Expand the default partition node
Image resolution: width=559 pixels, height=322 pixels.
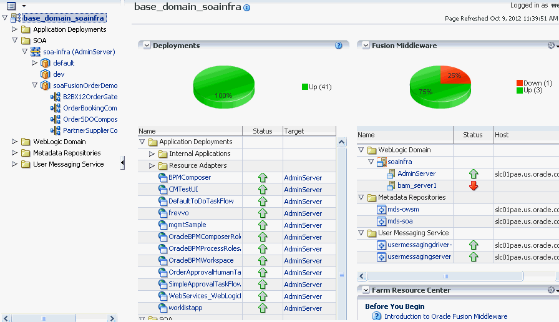(x=34, y=63)
